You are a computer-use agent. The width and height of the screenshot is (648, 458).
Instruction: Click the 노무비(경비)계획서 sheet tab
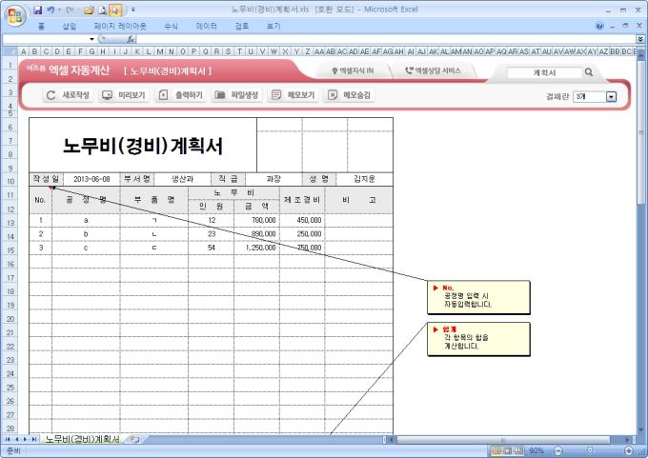(x=81, y=439)
